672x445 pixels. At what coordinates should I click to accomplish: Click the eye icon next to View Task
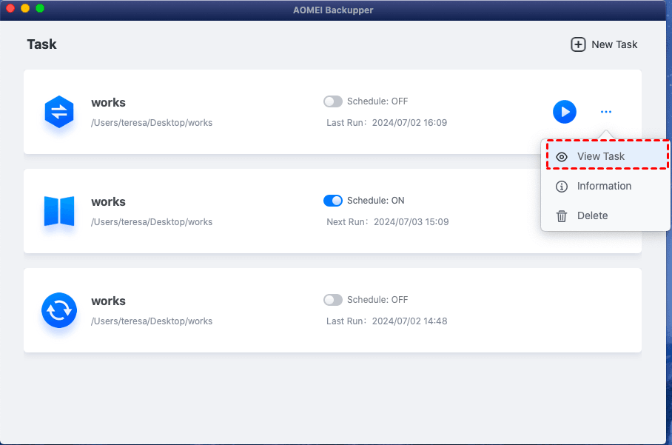pyautogui.click(x=562, y=157)
